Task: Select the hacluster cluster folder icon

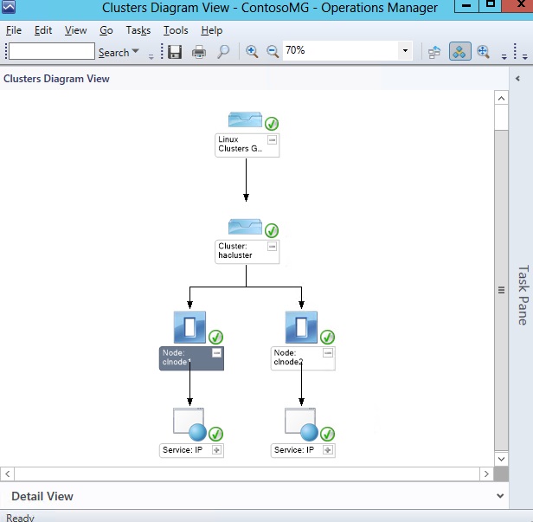Action: 245,227
